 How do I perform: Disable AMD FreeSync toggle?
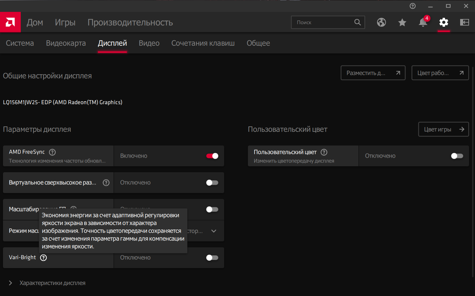point(212,156)
